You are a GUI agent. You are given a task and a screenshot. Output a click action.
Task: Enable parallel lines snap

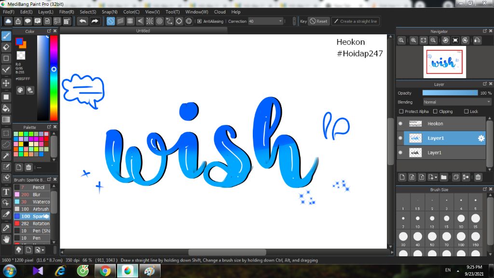click(x=120, y=21)
